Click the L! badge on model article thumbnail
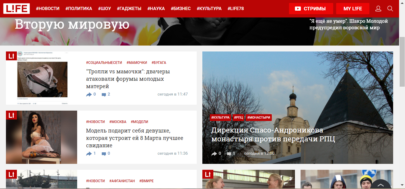Image resolution: width=405 pixels, height=189 pixels. tap(11, 115)
